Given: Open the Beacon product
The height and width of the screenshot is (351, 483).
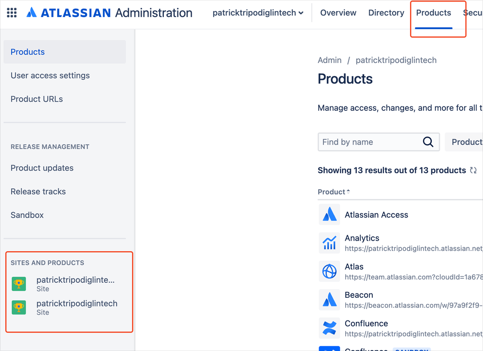Looking at the screenshot, I should (x=359, y=295).
